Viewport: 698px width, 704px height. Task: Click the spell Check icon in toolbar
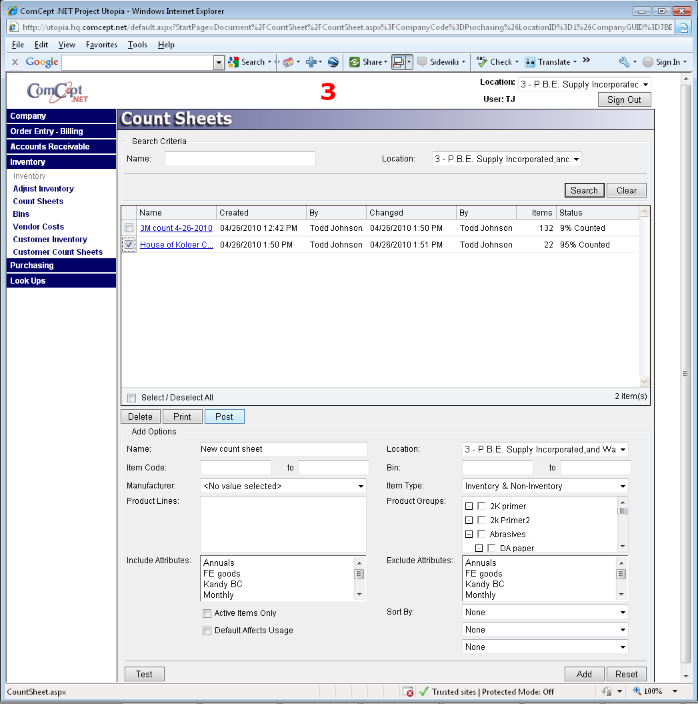[481, 62]
